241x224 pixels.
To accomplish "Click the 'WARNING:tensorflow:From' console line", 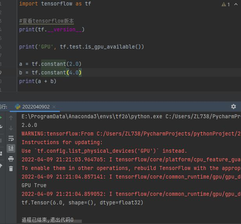I will tap(131, 134).
